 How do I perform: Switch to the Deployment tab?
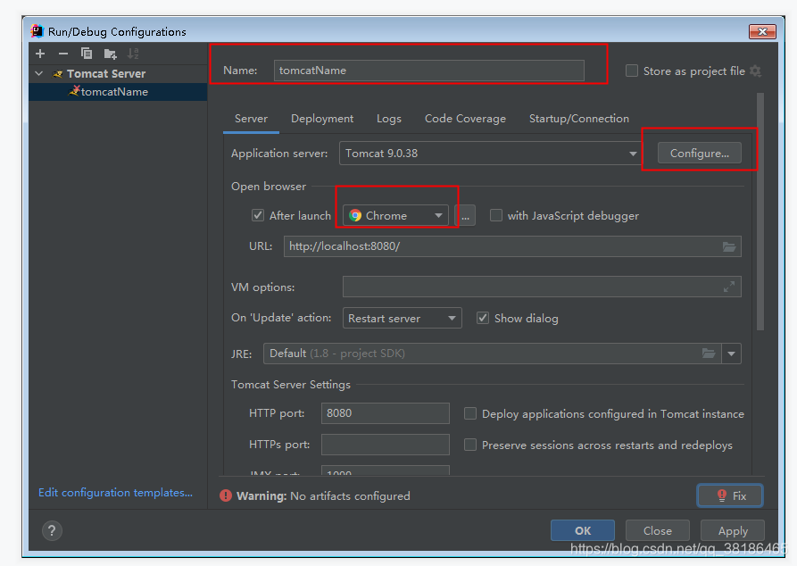point(322,119)
